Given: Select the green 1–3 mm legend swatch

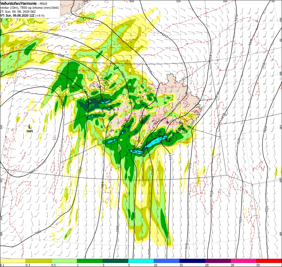Looking at the screenshot, I should pos(90,261).
